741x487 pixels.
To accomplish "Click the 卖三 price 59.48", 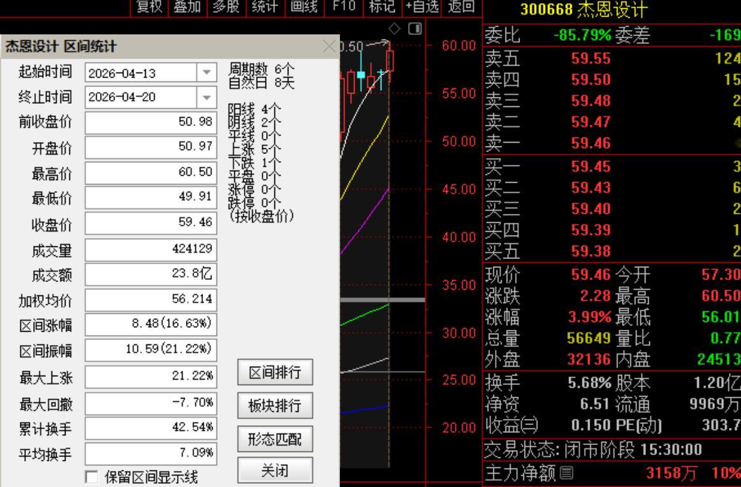I will (591, 101).
